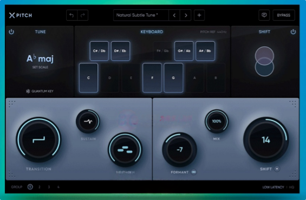Image resolution: width=306 pixels, height=200 pixels.
Task: Enable the F#/Gb key
Action: (162, 51)
